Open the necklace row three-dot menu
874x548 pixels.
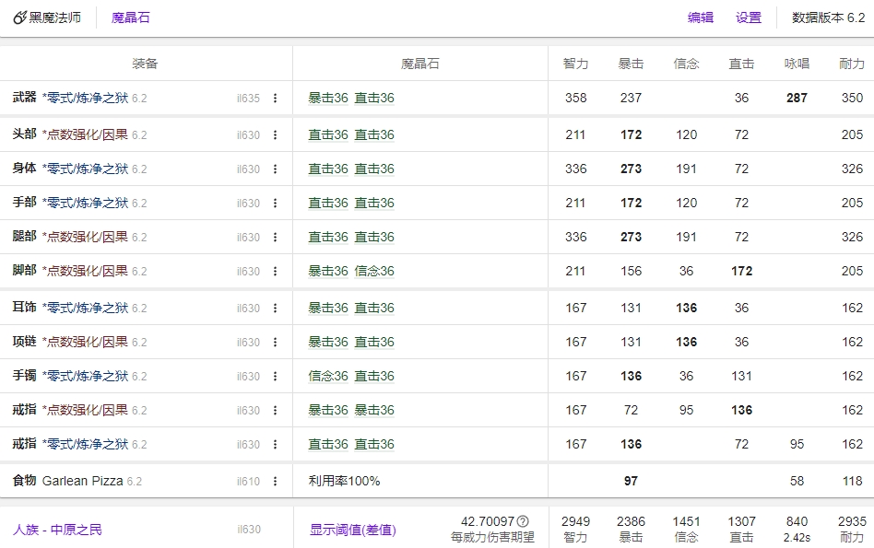coord(275,342)
